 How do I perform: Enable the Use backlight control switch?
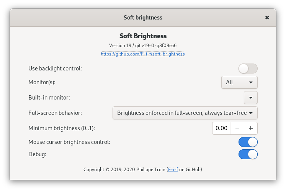pos(248,69)
